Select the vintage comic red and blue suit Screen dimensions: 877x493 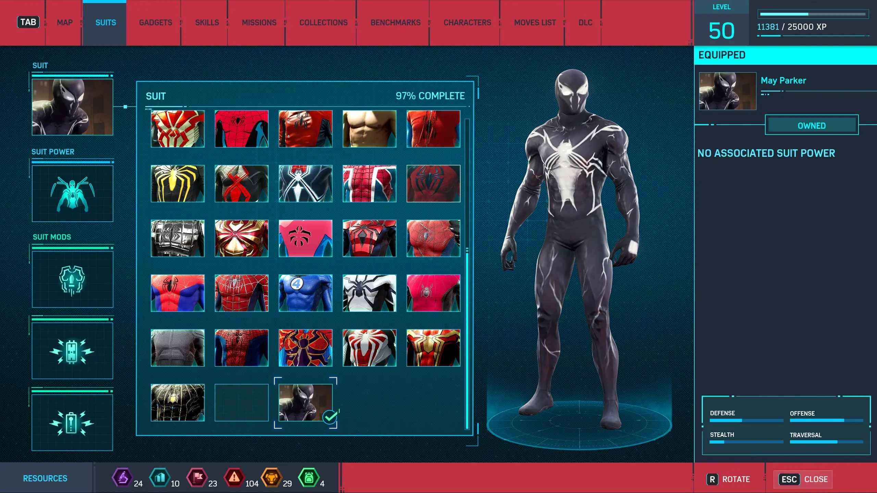[x=177, y=293]
